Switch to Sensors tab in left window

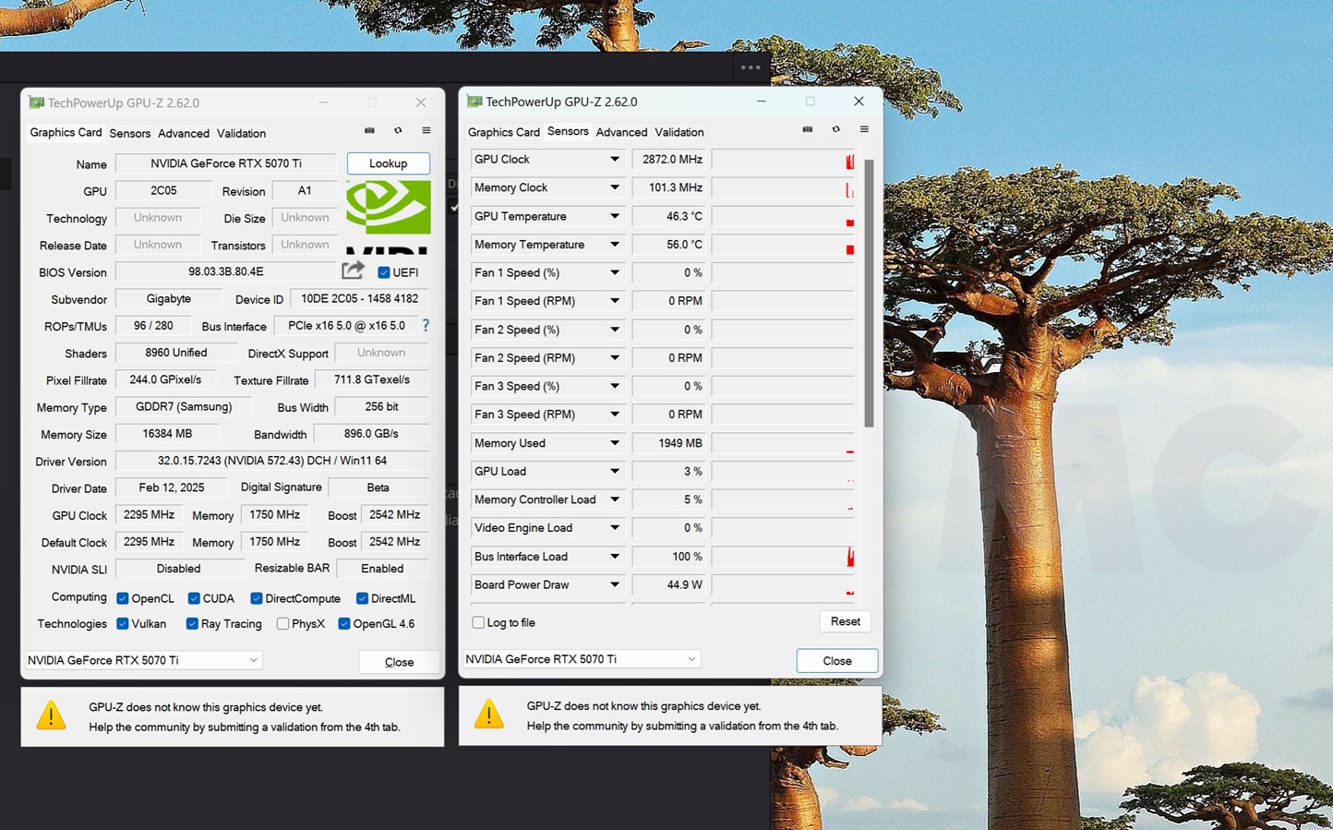[130, 133]
